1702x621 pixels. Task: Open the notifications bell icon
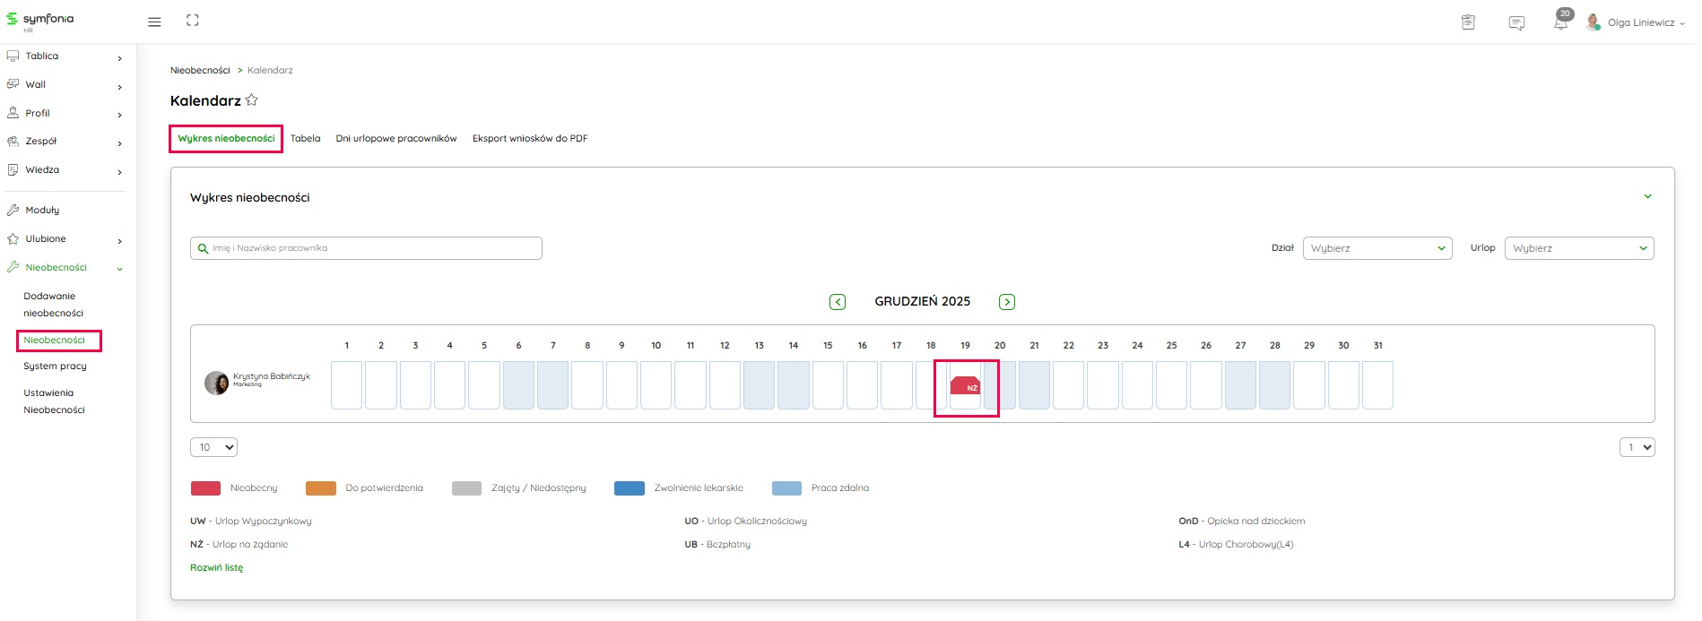tap(1560, 23)
